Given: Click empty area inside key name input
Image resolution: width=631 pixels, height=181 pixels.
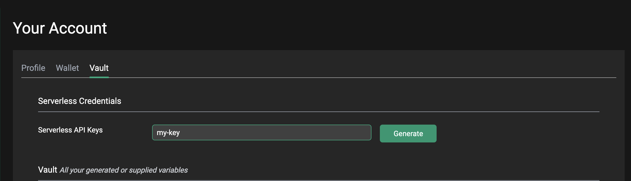Looking at the screenshot, I should point(276,132).
